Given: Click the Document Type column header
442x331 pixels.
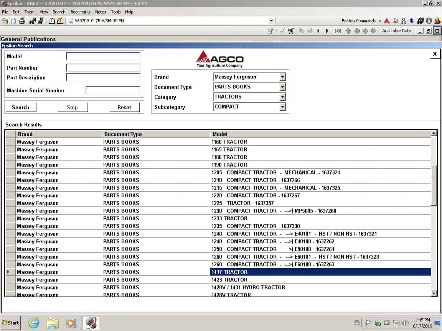Looking at the screenshot, I should tap(156, 134).
